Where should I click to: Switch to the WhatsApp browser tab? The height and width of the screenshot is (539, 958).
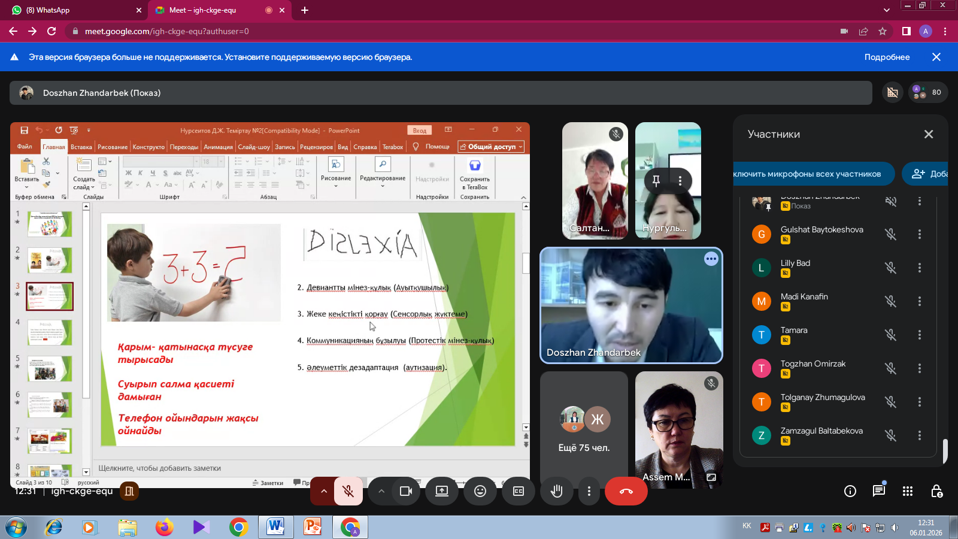pos(72,10)
